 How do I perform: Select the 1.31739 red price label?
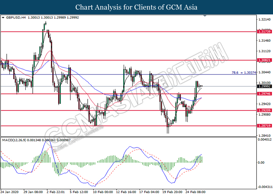264,32
